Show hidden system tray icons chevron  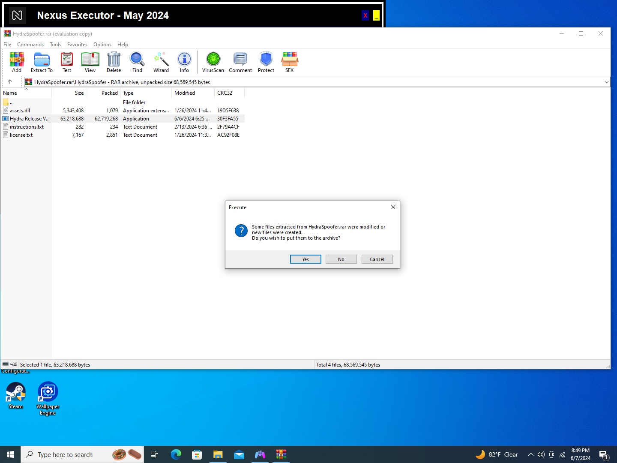click(x=530, y=454)
